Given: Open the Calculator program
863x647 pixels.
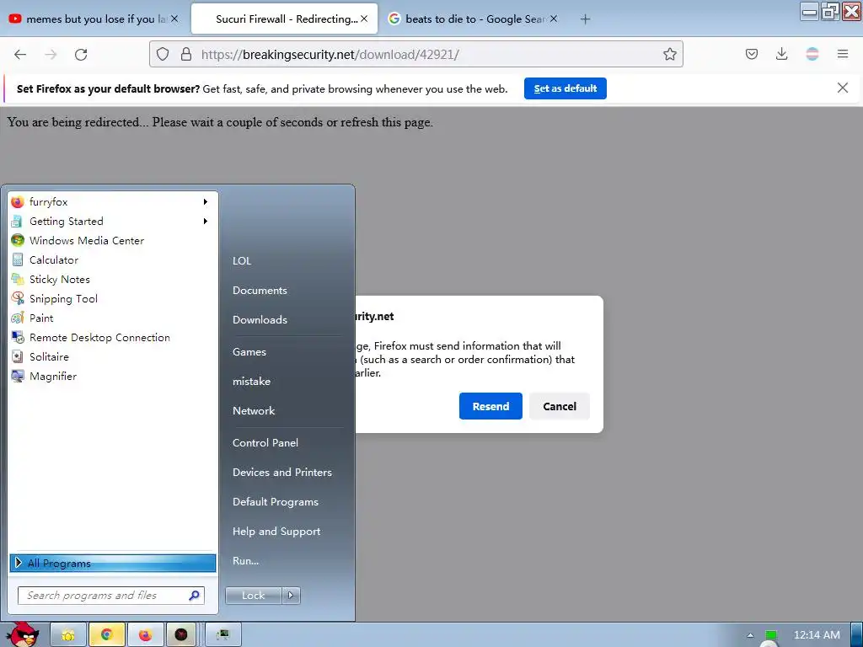Looking at the screenshot, I should (x=113, y=259).
